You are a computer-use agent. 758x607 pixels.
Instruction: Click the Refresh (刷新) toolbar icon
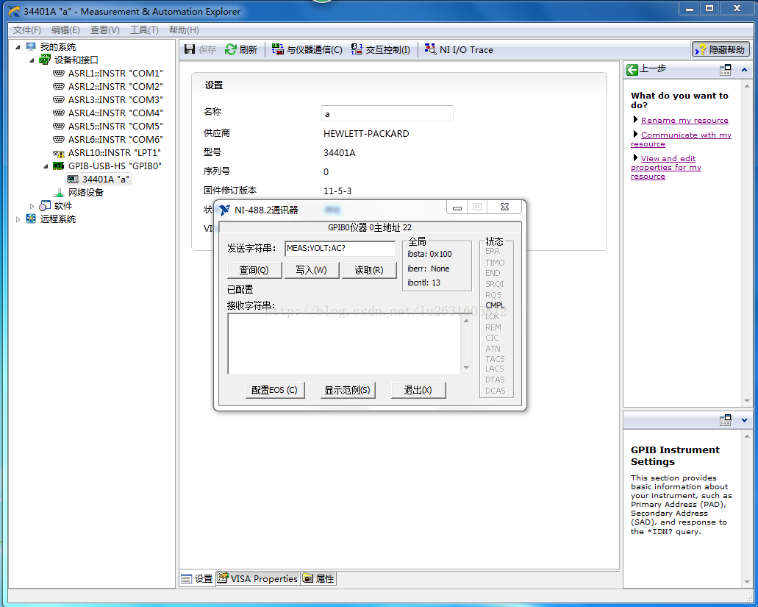[x=231, y=49]
